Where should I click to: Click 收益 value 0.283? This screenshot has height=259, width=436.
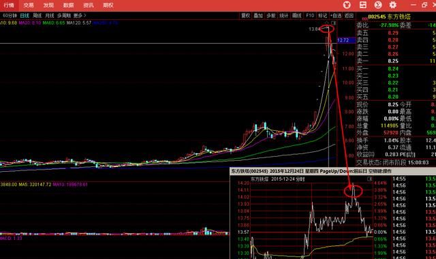[392, 155]
